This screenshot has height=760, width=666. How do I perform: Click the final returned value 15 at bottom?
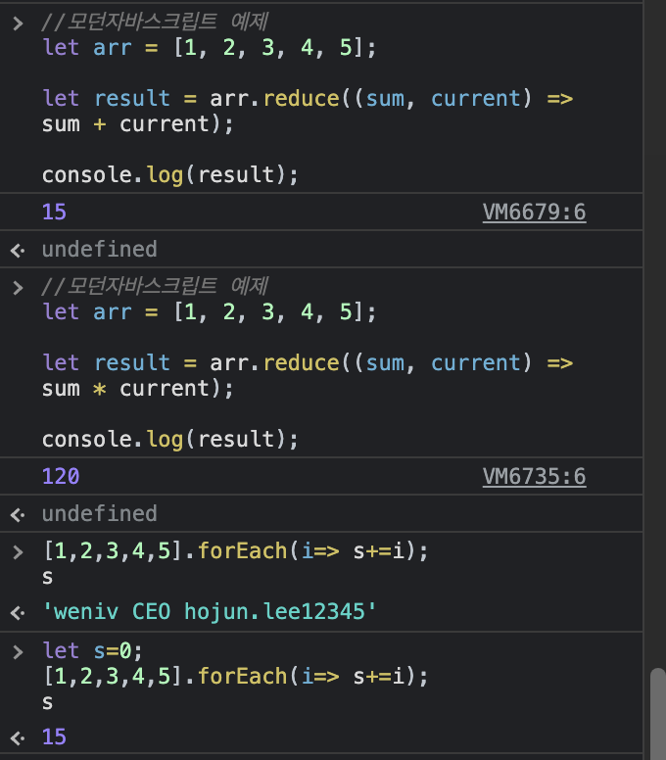(54, 736)
